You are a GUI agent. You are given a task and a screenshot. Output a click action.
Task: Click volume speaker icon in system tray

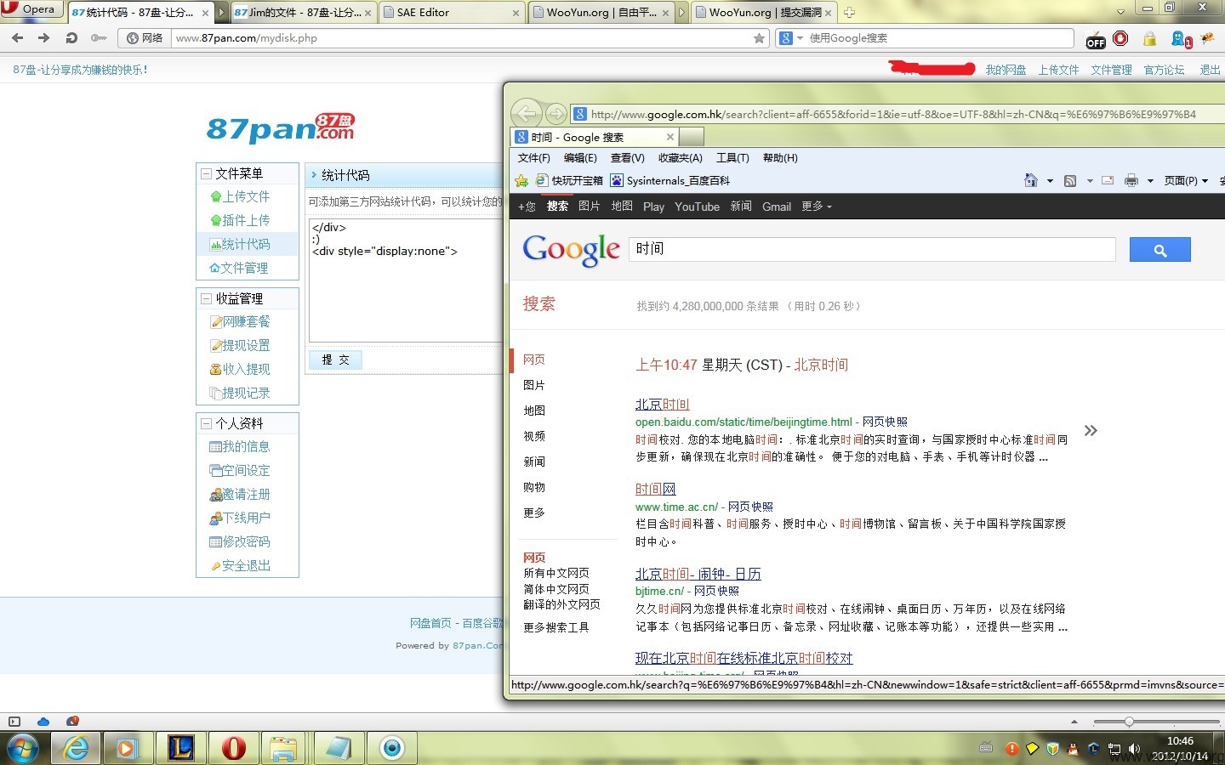(x=1134, y=749)
